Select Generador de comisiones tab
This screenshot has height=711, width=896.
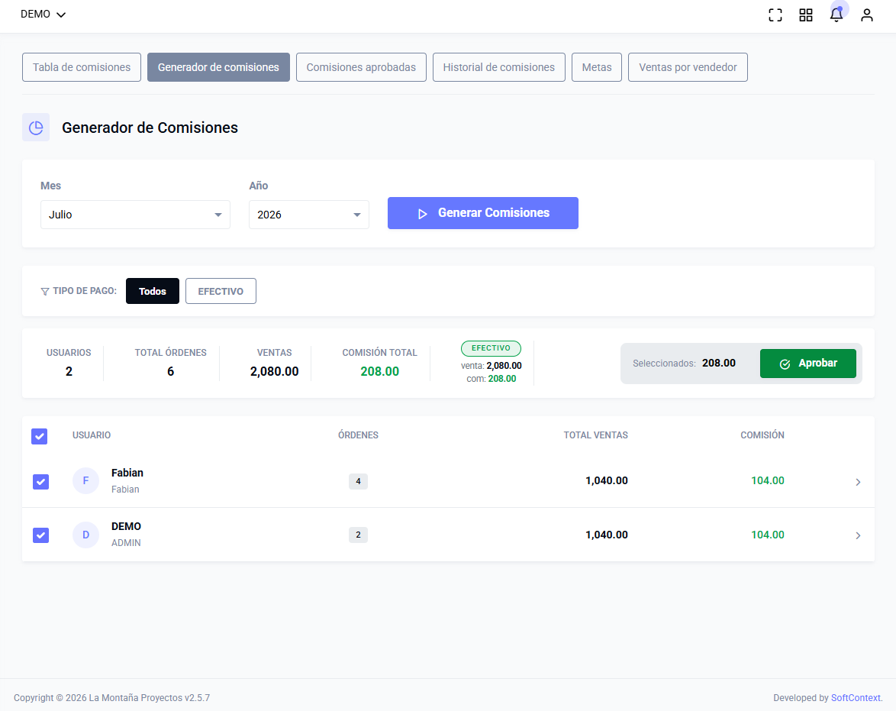tap(218, 67)
